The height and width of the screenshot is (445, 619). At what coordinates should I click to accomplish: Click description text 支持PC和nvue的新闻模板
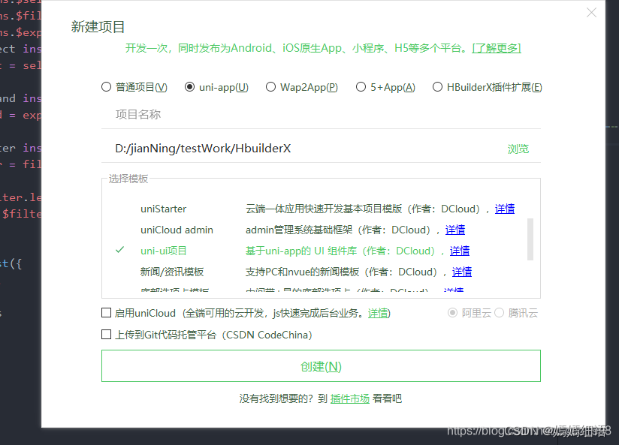(x=303, y=272)
